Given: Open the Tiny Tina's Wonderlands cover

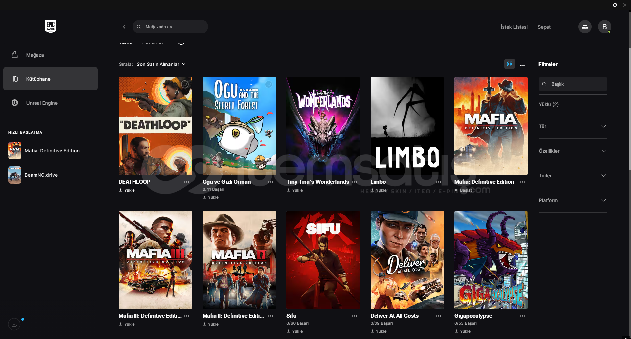Looking at the screenshot, I should point(323,126).
